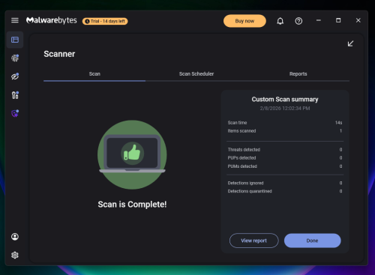Click the Custom Scan summary heading

[x=285, y=100]
